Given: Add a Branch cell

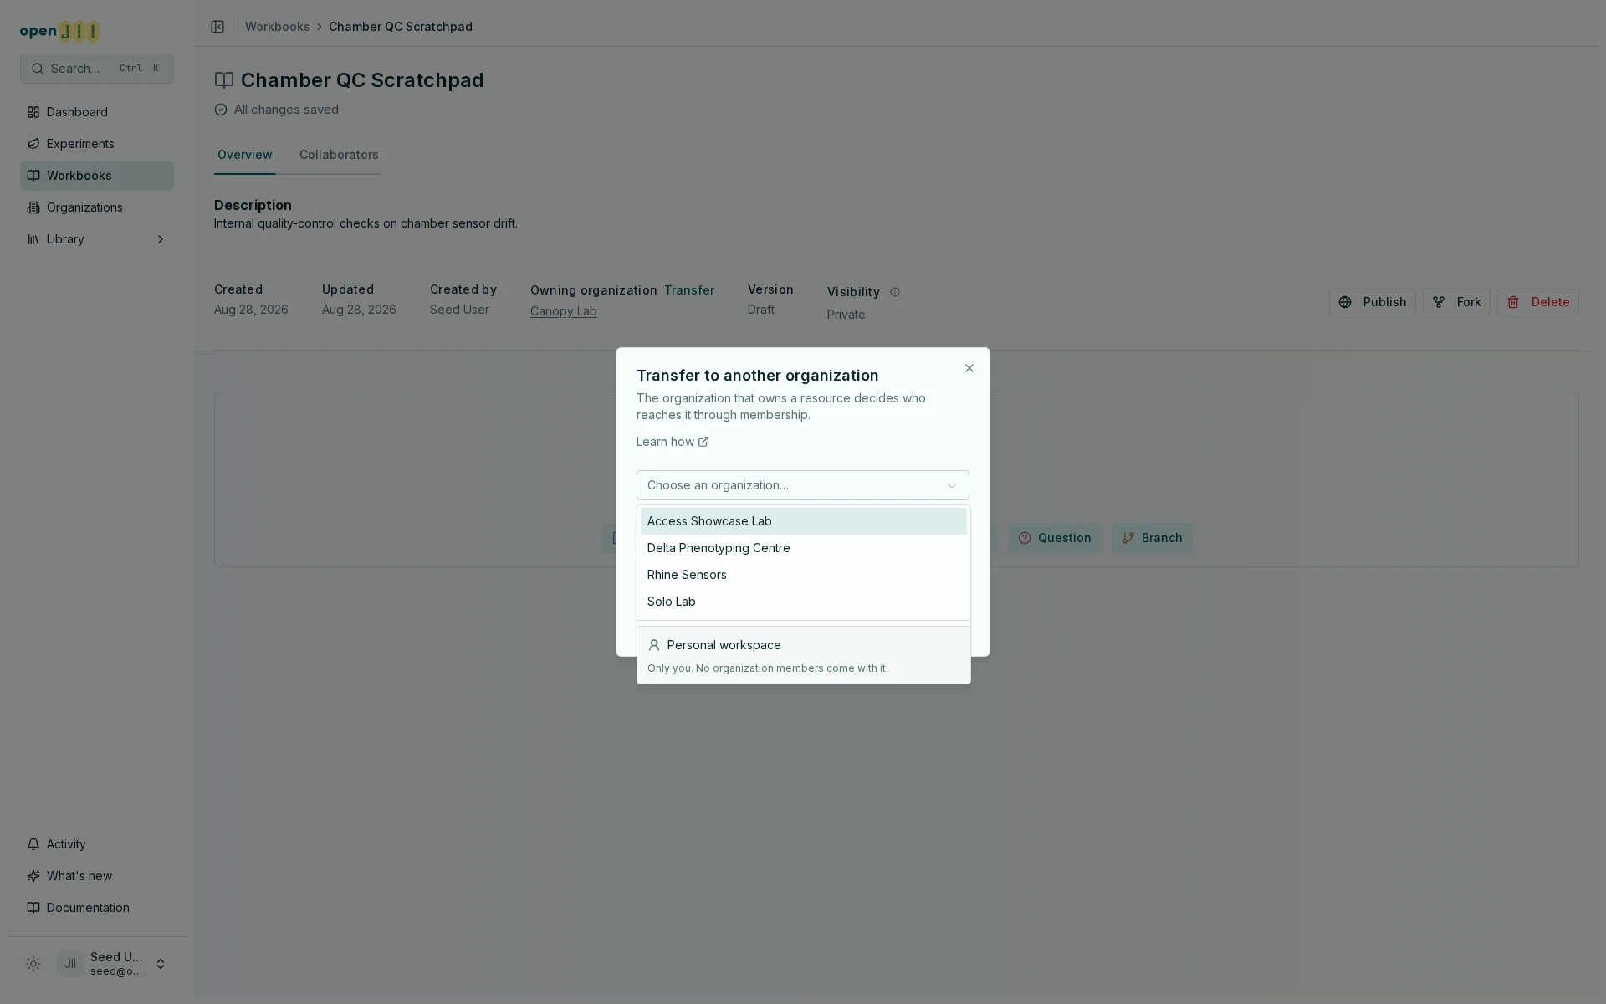Looking at the screenshot, I should 1152,538.
